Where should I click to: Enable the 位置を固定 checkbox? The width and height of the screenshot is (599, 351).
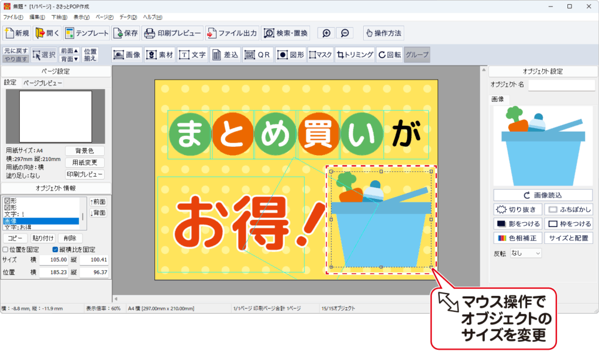tap(6, 250)
